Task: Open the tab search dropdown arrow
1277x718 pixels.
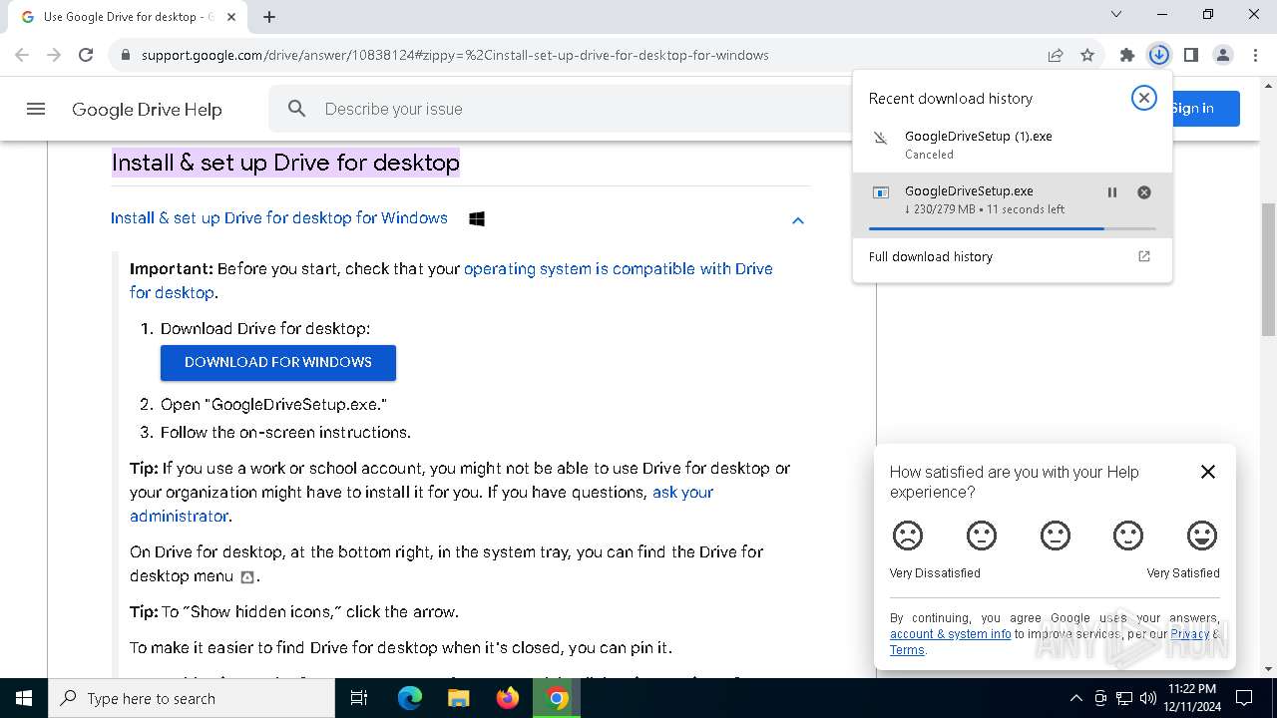Action: 1116,14
